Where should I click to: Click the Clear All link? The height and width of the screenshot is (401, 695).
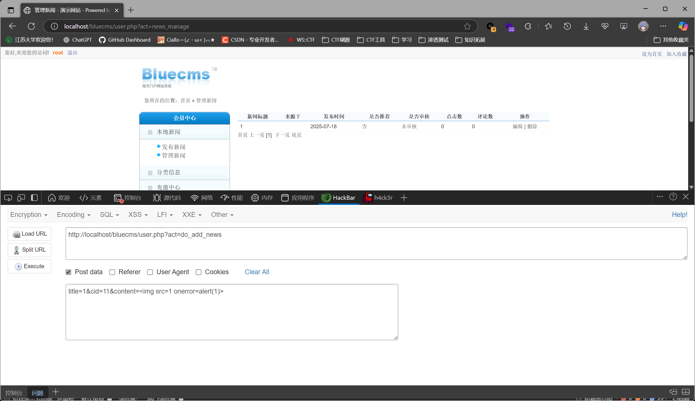pos(257,272)
